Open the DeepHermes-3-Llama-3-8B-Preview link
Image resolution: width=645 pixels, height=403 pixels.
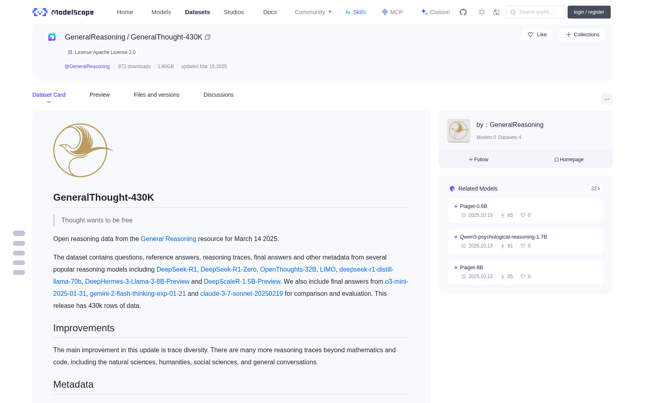click(137, 281)
